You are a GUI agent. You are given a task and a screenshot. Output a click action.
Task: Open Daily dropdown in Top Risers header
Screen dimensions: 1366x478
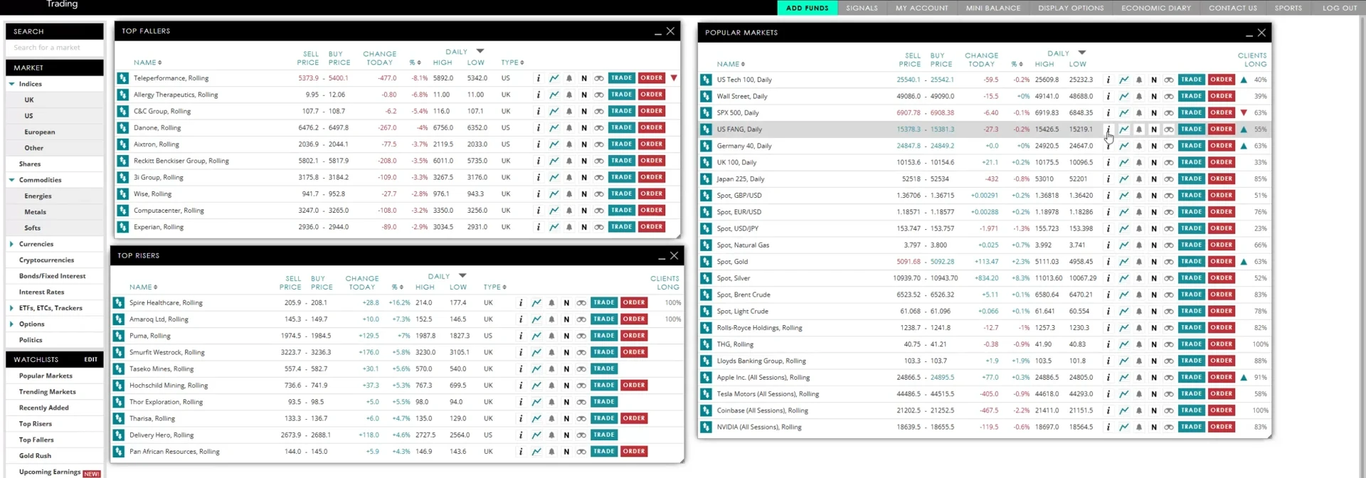click(462, 275)
